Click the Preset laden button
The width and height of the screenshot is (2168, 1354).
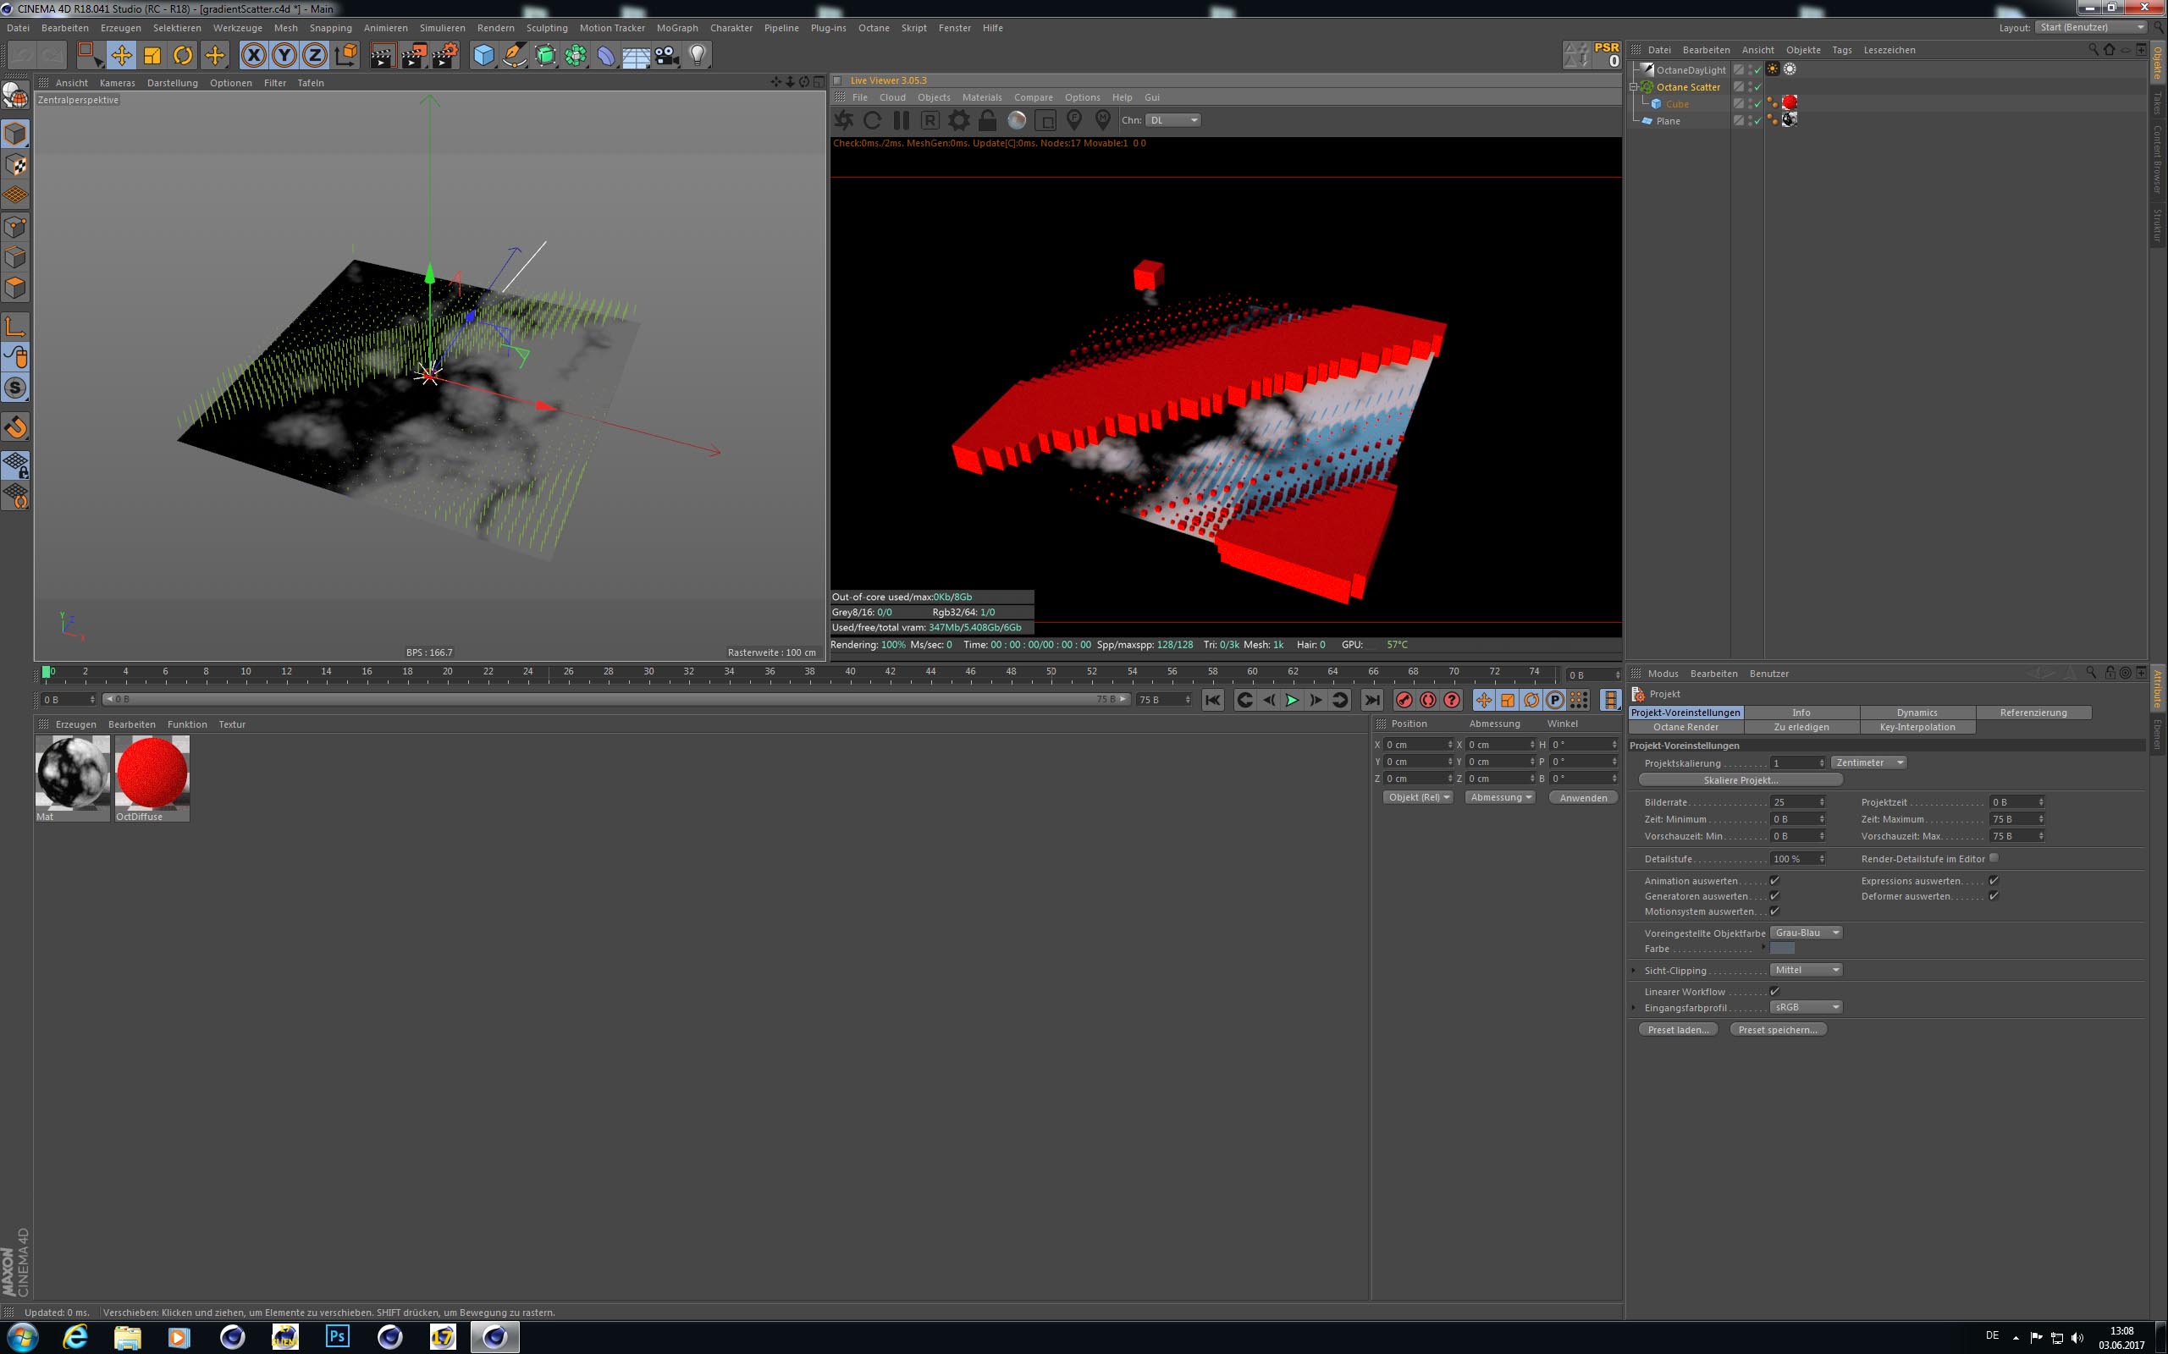pyautogui.click(x=1678, y=1030)
